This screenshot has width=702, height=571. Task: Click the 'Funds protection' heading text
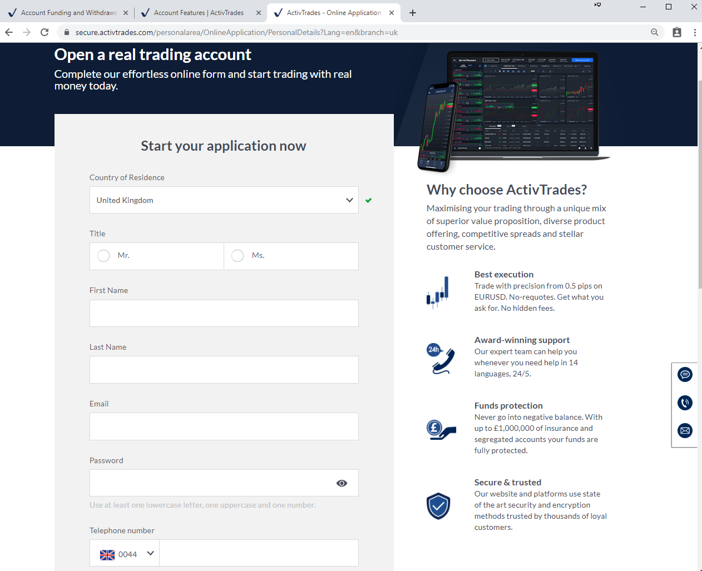[508, 405]
